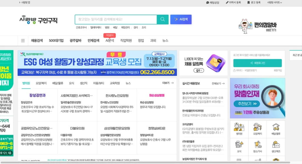Open the 청소/가사 category icon
Image resolution: width=302 pixels, height=164 pixels.
coord(257,147)
